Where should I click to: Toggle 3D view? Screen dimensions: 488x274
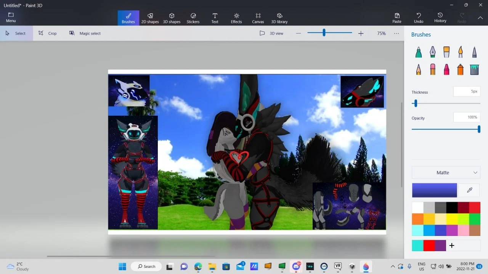coord(271,33)
